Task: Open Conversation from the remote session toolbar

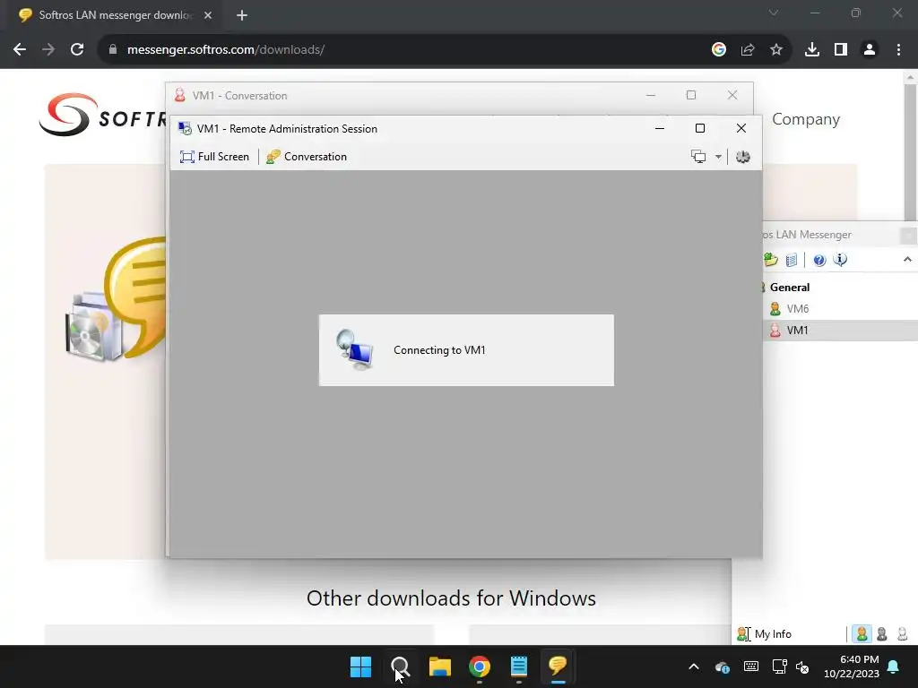Action: (x=307, y=157)
